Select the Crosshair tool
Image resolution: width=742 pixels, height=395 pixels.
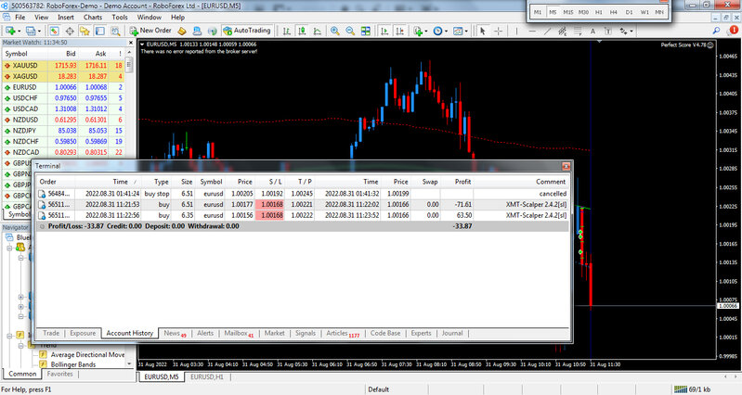pyautogui.click(x=499, y=31)
